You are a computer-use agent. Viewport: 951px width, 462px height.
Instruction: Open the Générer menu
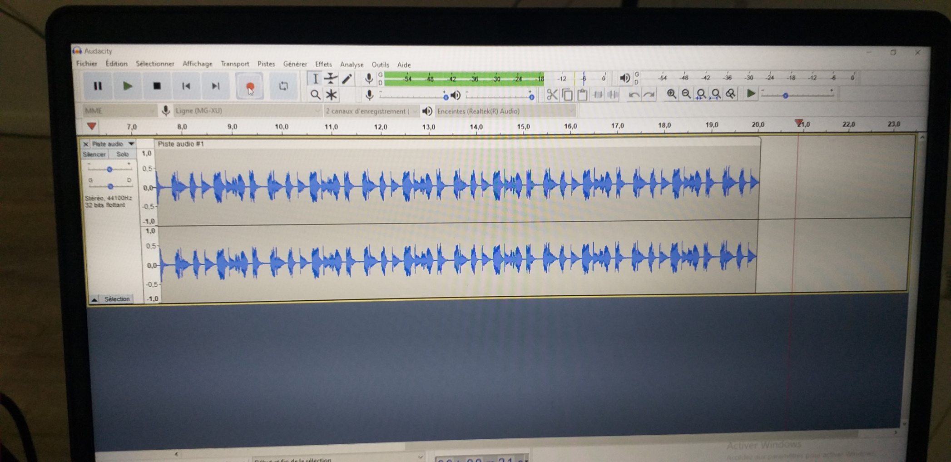(x=295, y=64)
